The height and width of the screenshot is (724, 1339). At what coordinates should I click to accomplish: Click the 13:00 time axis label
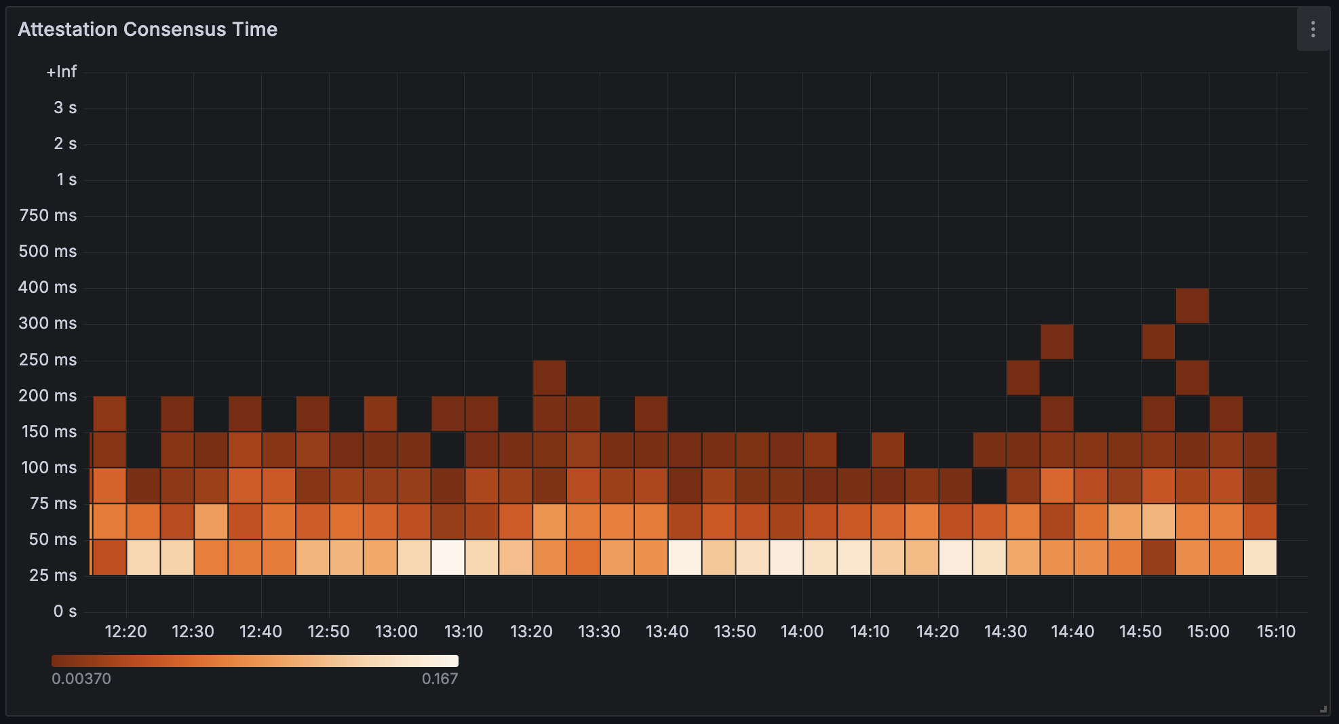396,632
